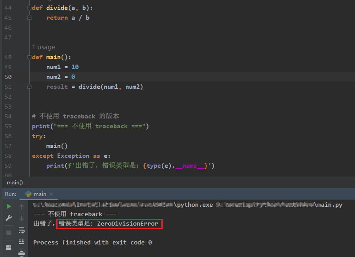Click the comment '# 不使用 traceback 的版本'

[75, 116]
